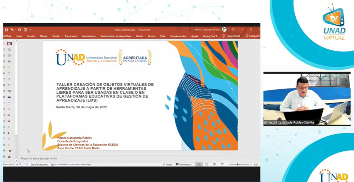
Task: Switch to the Vista ribbon tab
Action: [163, 36]
